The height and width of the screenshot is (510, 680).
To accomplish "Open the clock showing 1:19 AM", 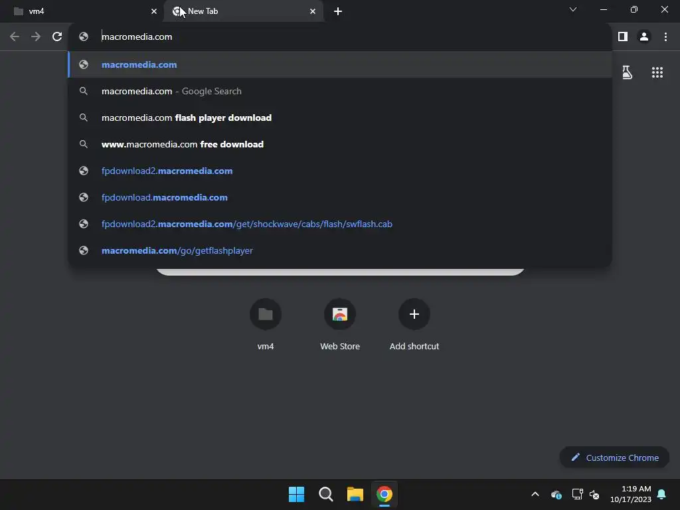I will point(631,494).
